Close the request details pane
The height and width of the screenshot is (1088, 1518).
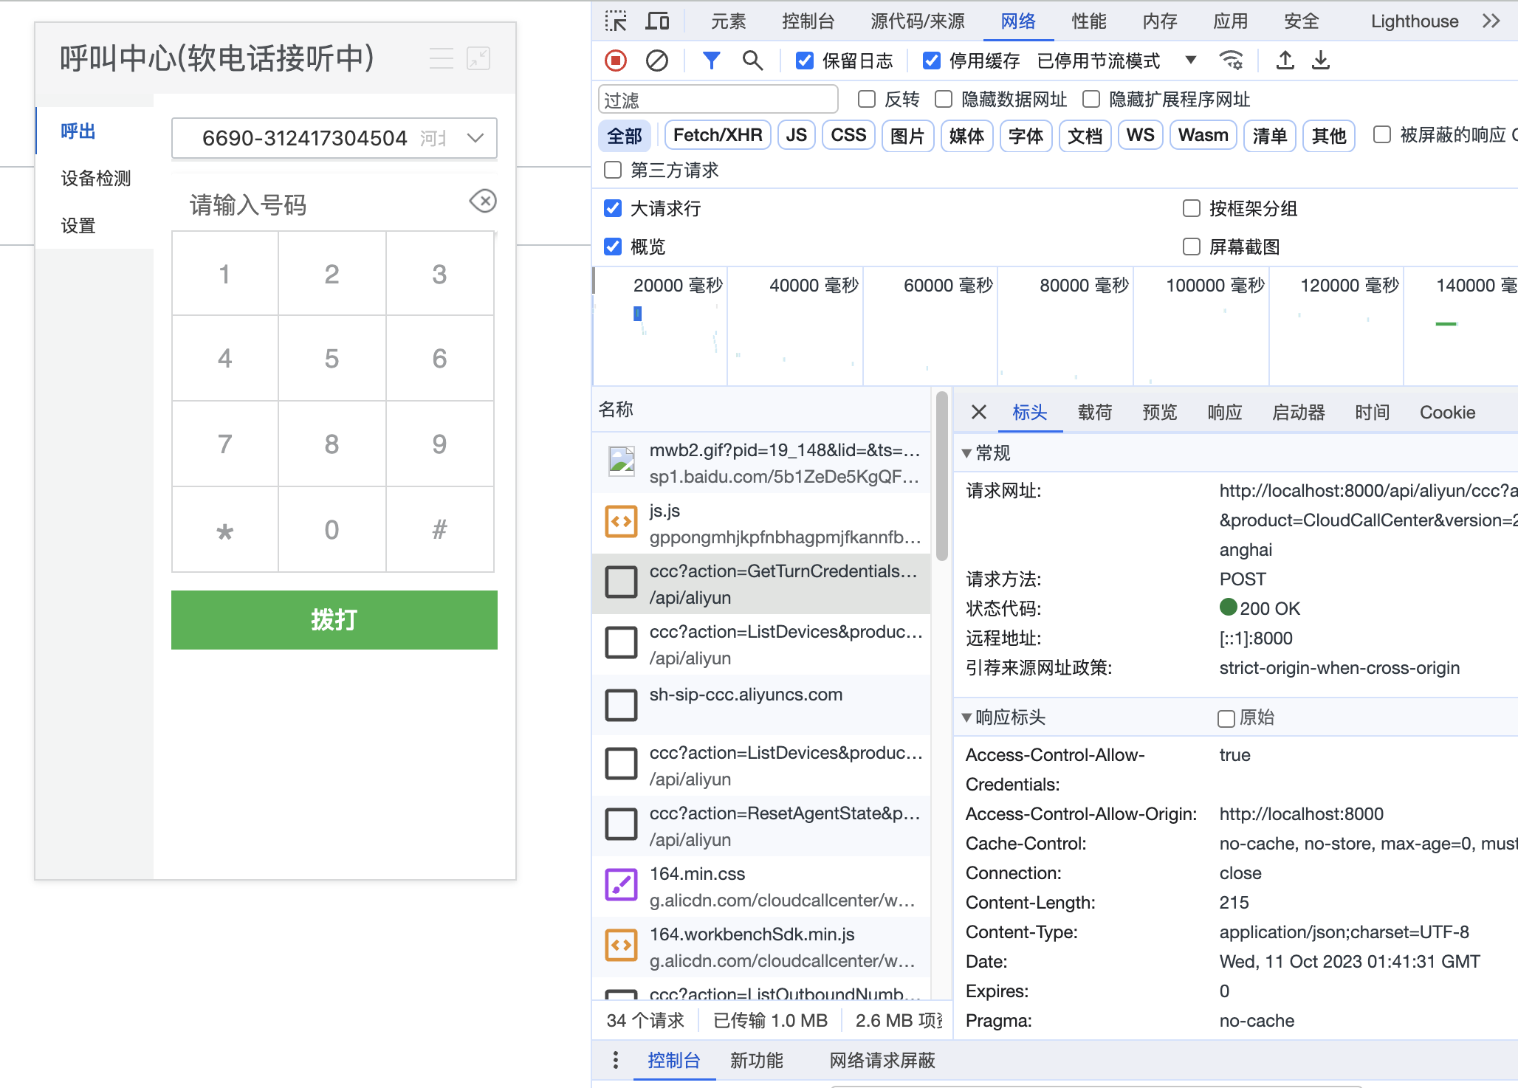point(979,412)
